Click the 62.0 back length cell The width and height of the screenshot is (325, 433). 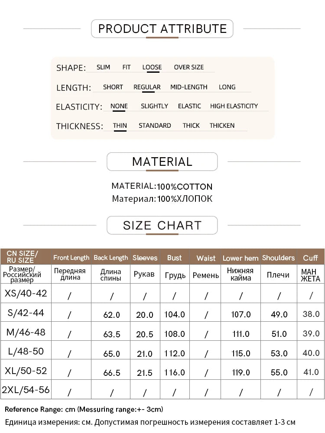click(112, 315)
